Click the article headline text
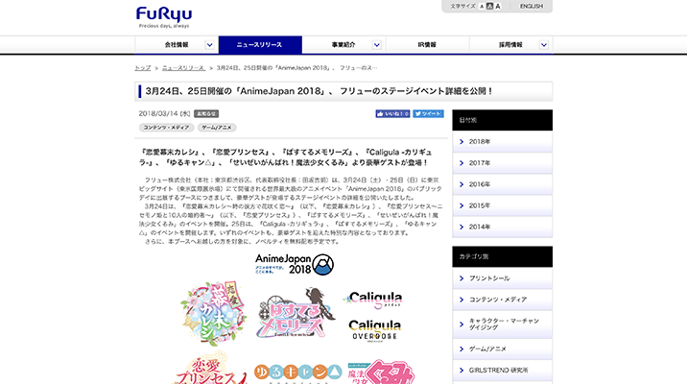 (320, 91)
